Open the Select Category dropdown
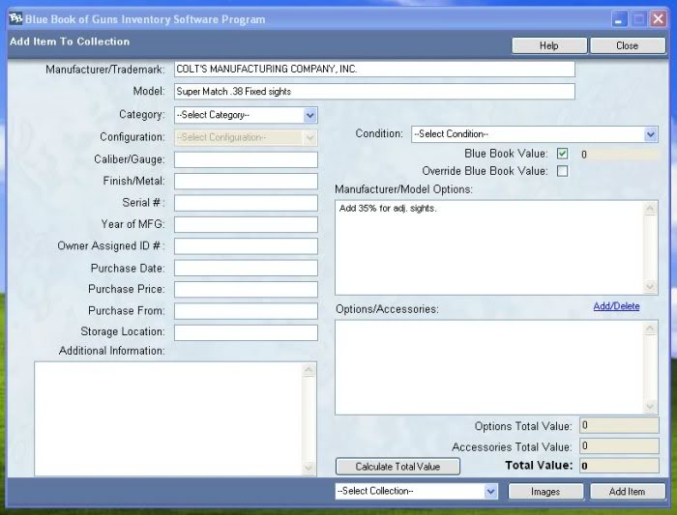Screen dimensions: 677x515 [246, 115]
